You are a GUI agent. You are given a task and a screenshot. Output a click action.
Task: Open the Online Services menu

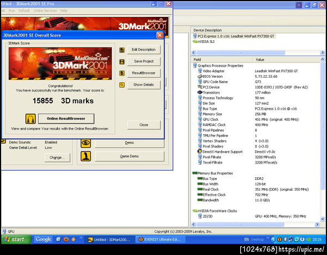[x=45, y=11]
